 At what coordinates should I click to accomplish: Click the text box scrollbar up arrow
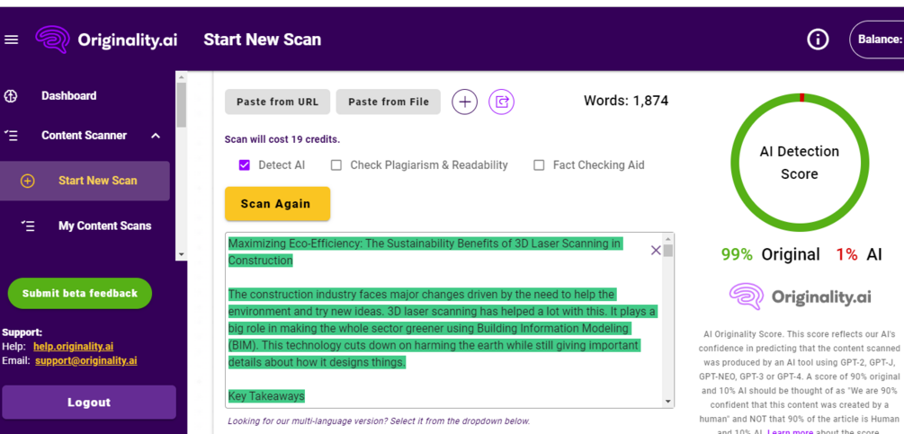click(668, 239)
